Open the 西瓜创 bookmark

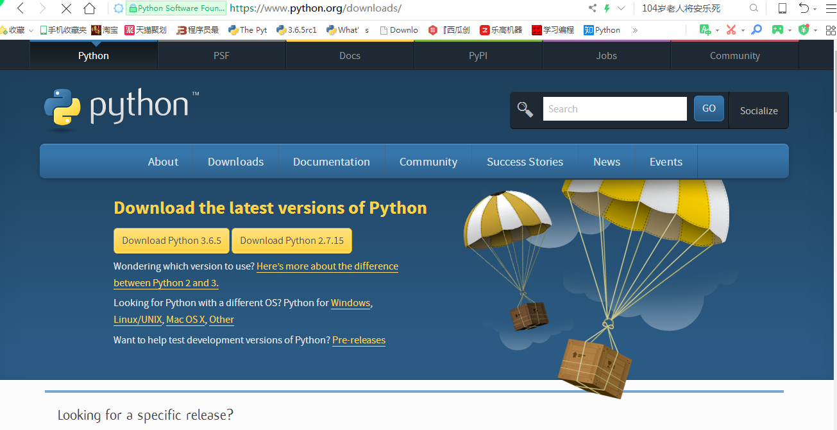449,30
